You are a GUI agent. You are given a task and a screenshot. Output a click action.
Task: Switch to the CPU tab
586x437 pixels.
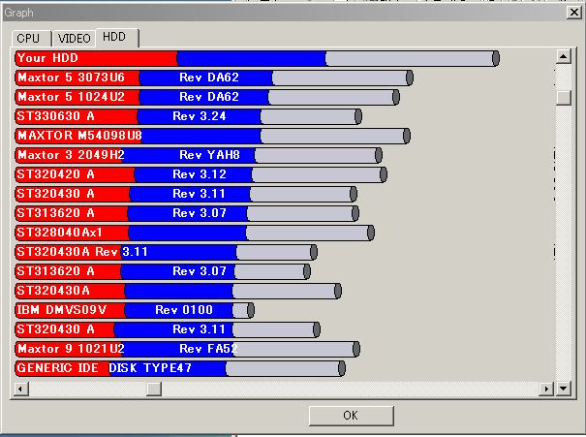pyautogui.click(x=31, y=38)
